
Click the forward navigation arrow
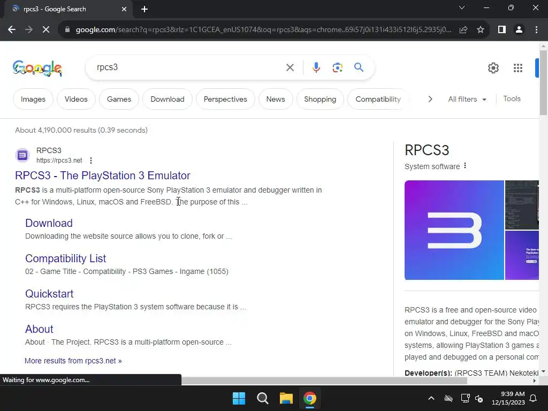[x=29, y=30]
